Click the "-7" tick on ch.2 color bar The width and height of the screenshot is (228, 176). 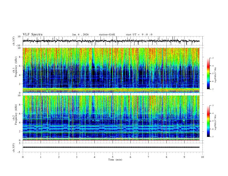pyautogui.click(x=212, y=137)
